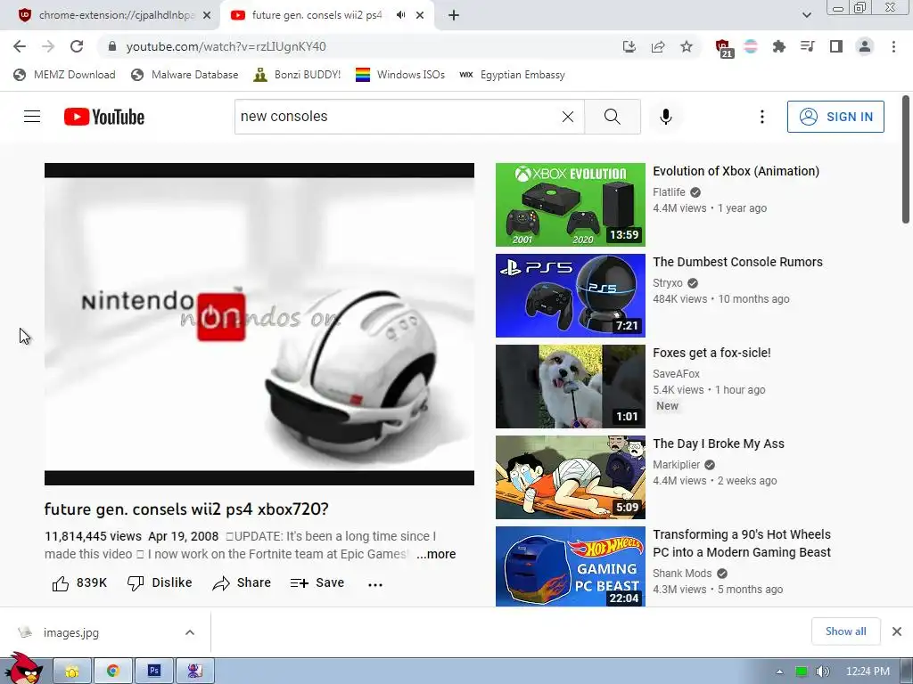Close the chrome-extension tab
This screenshot has height=684, width=913.
[207, 15]
